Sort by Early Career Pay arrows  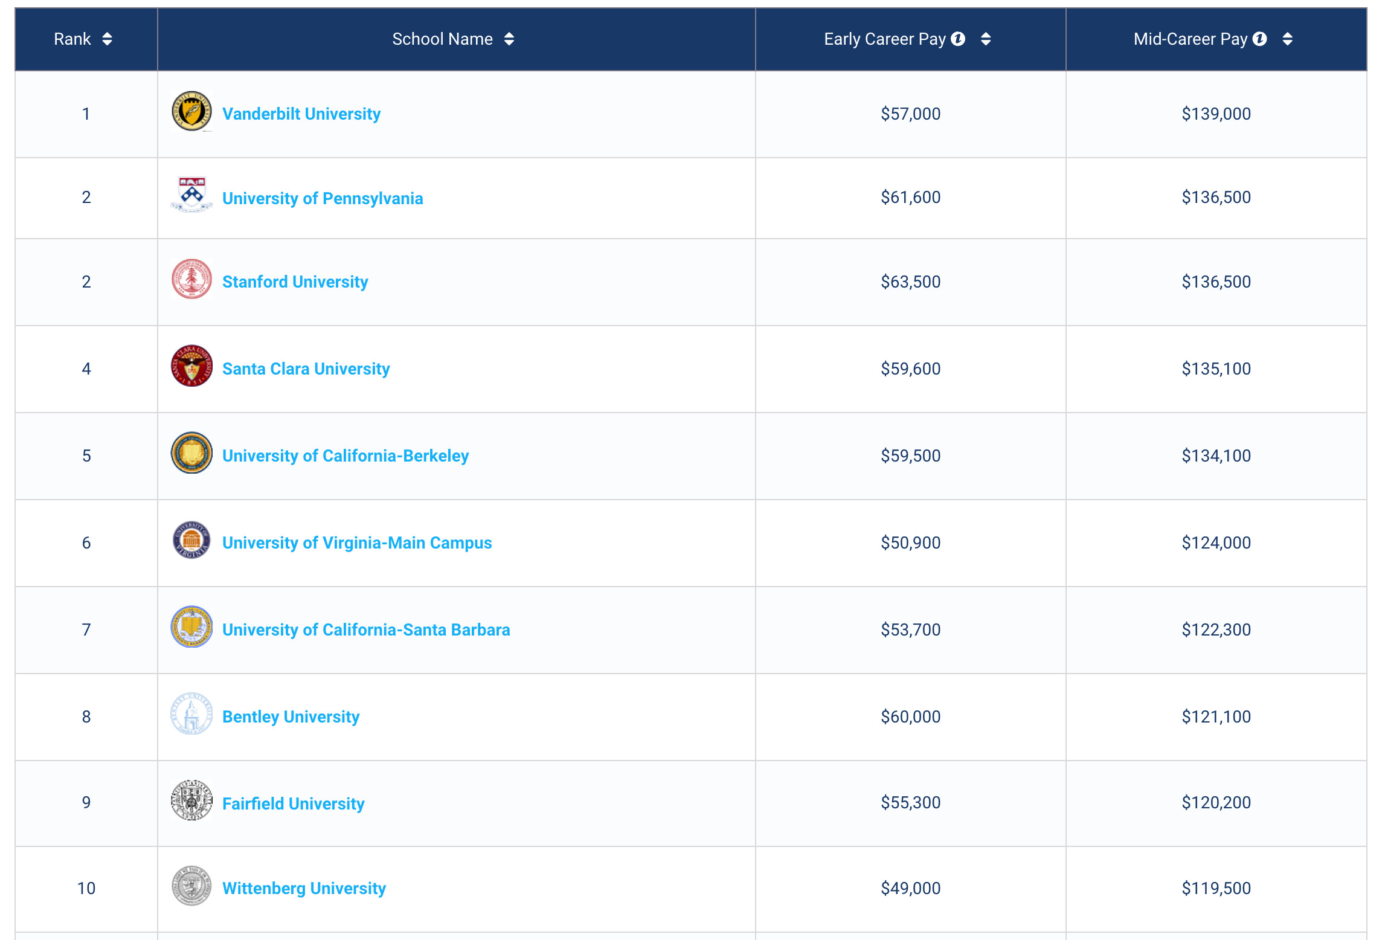tap(986, 39)
